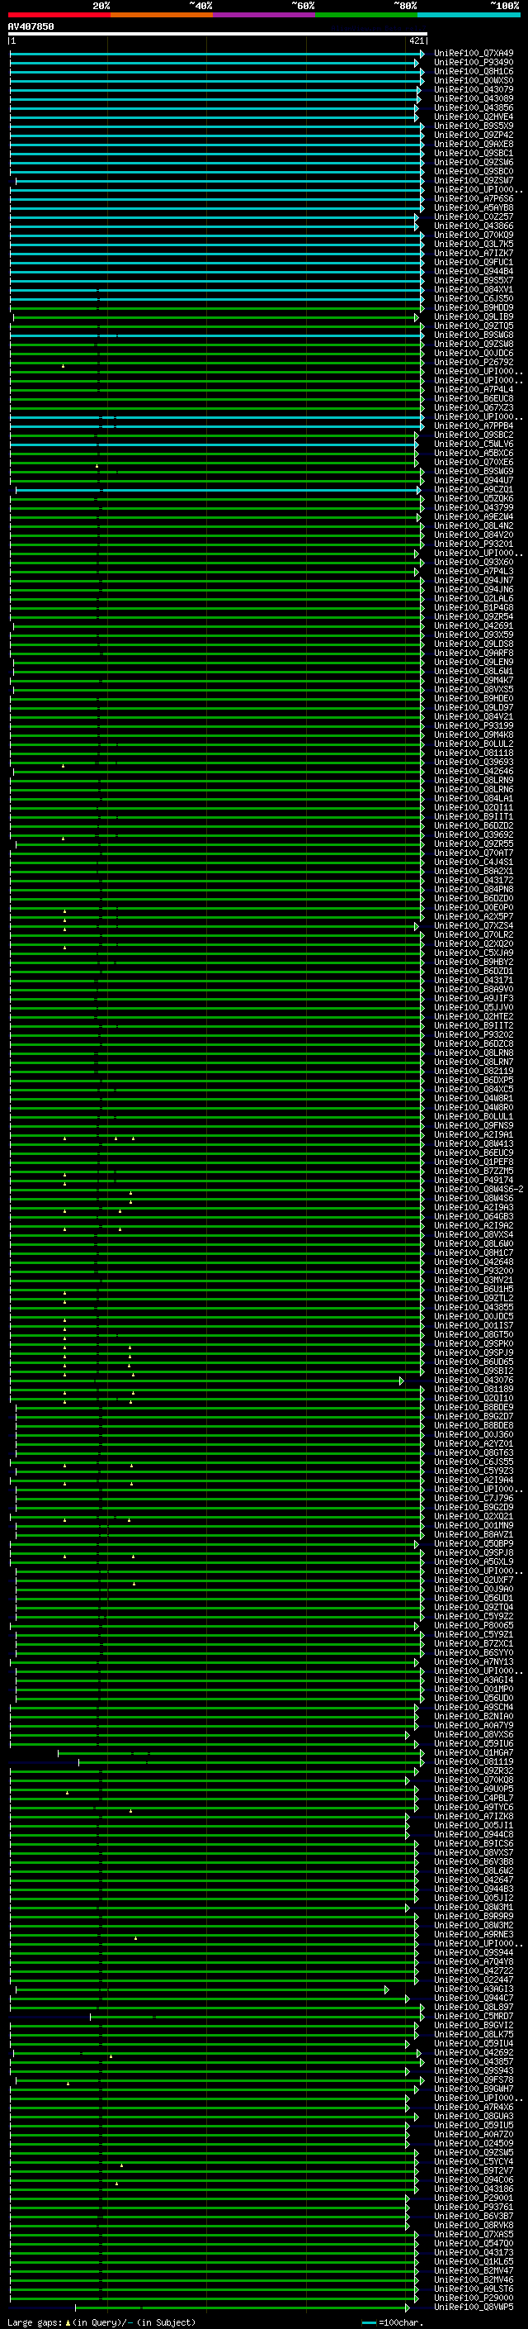Viewport: 528px width, 2329px height.
Task: Open UniRef100_C5XJA9 hit
Action: click(474, 953)
